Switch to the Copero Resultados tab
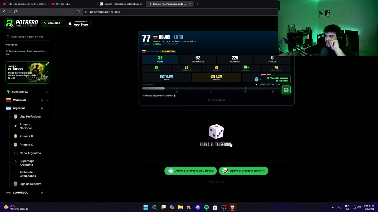The height and width of the screenshot is (212, 378). 121,4
